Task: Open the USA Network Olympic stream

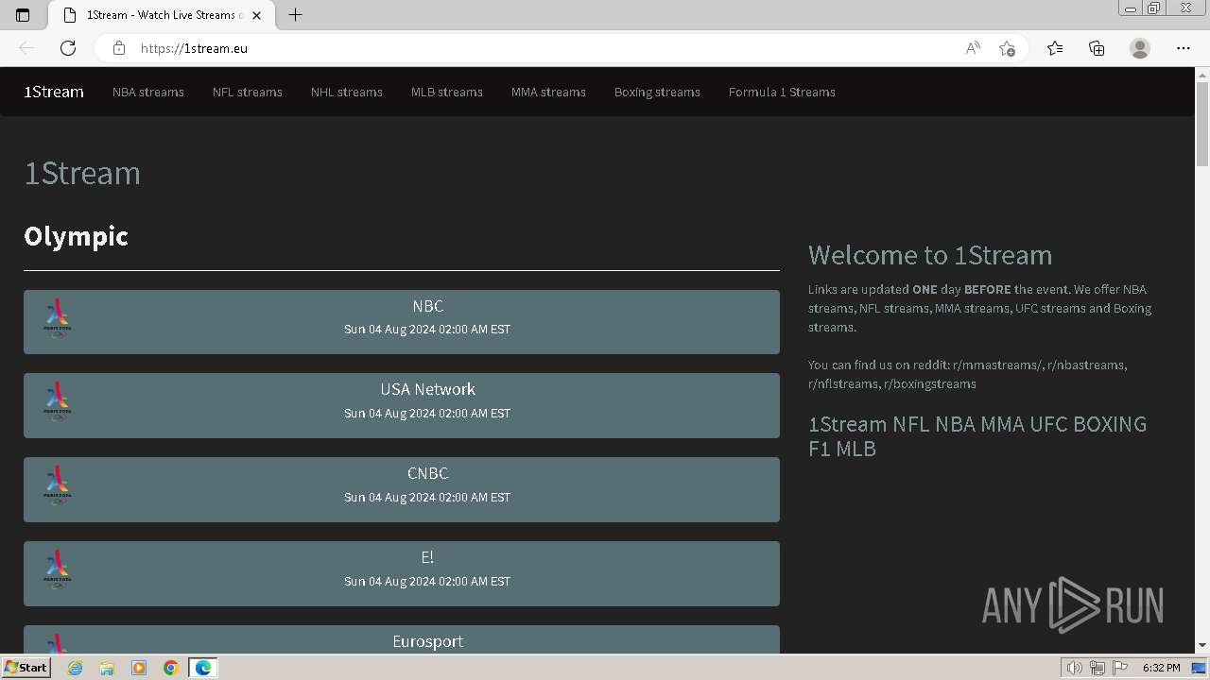Action: pyautogui.click(x=402, y=405)
